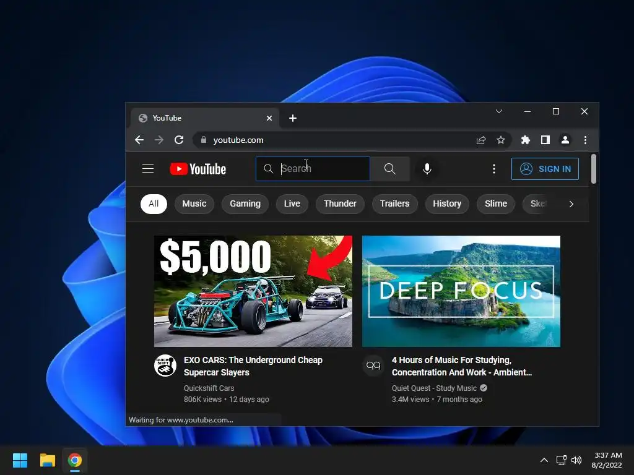Show hidden tray icons chevron
The width and height of the screenshot is (634, 475).
(x=544, y=460)
